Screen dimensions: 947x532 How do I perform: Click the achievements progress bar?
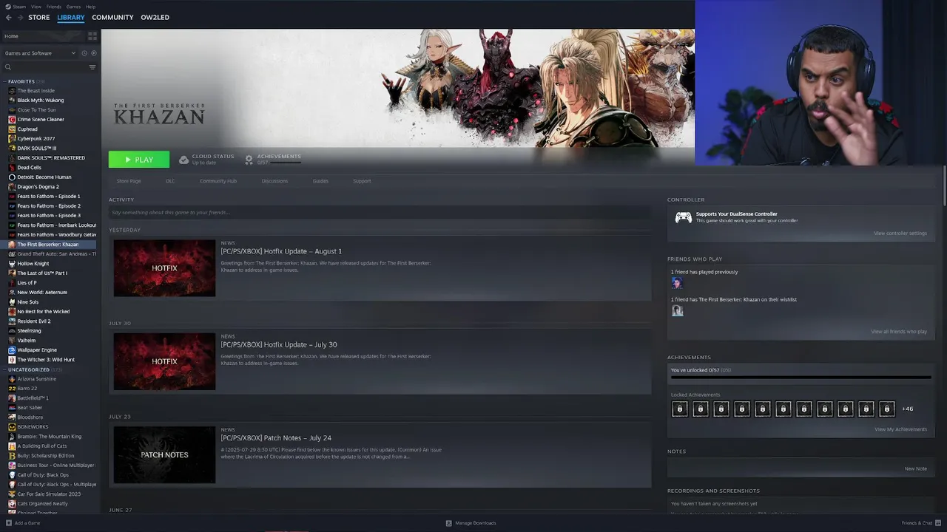(x=801, y=378)
